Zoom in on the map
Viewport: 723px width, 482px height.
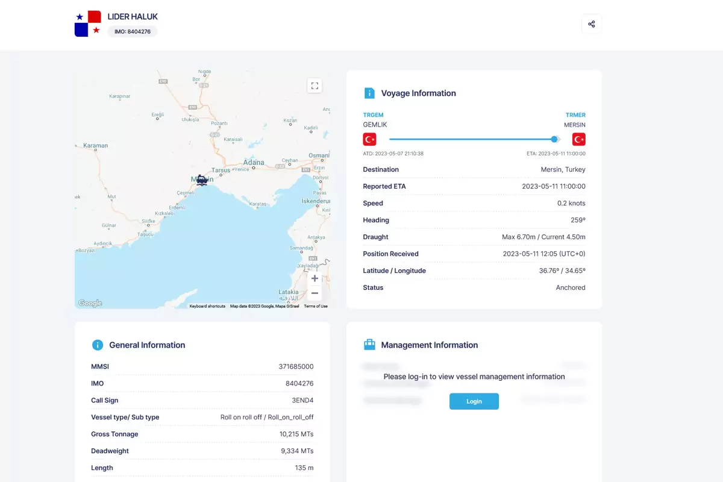[x=315, y=278]
